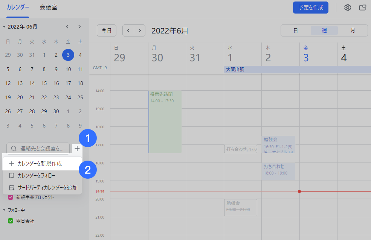Choose サードパーティカレンダーを追加 menu option
Image resolution: width=371 pixels, height=240 pixels.
click(x=47, y=188)
